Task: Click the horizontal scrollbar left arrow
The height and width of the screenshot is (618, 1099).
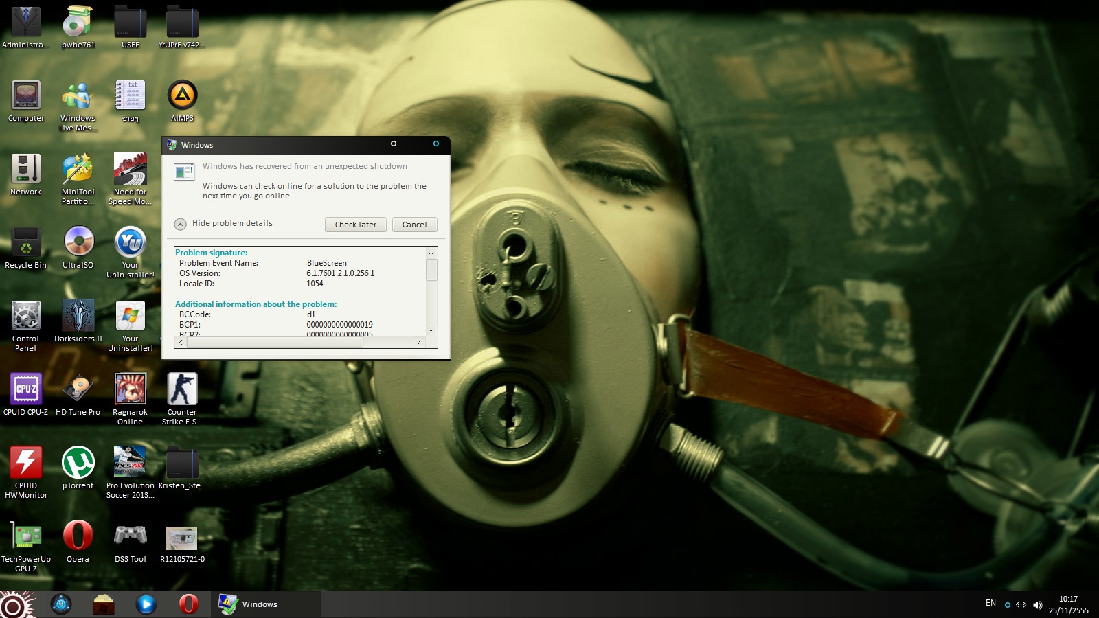Action: [181, 342]
